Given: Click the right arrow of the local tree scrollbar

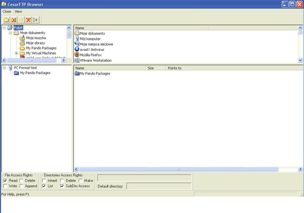Looking at the screenshot, I should tap(63, 60).
